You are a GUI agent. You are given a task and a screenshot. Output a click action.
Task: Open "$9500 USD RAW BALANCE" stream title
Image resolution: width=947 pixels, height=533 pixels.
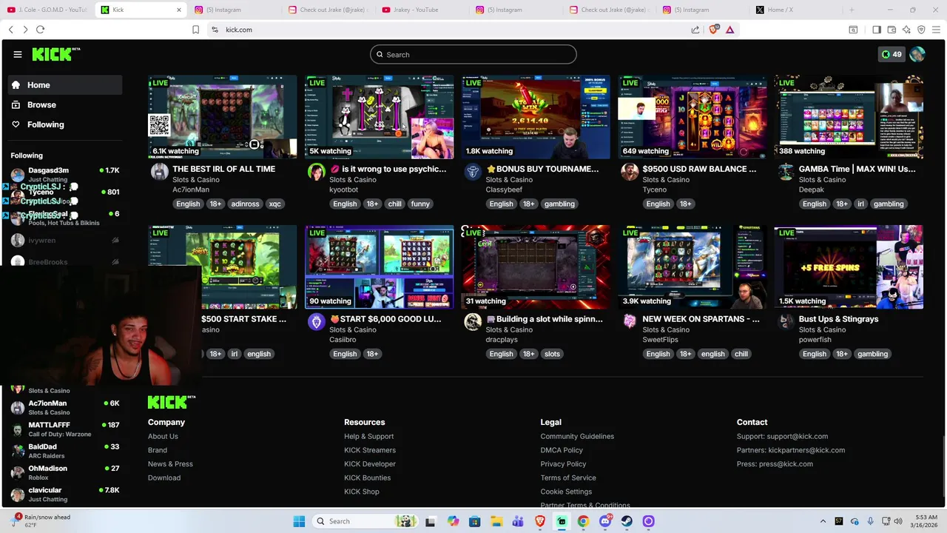pyautogui.click(x=699, y=169)
